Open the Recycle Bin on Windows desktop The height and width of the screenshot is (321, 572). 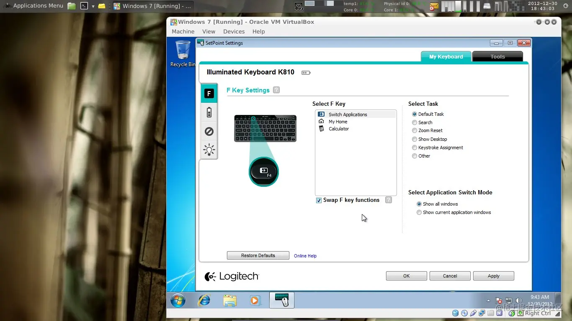(x=183, y=53)
